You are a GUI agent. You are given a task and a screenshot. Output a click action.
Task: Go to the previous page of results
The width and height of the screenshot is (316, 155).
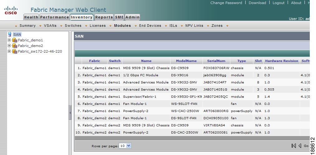[x=300, y=146]
